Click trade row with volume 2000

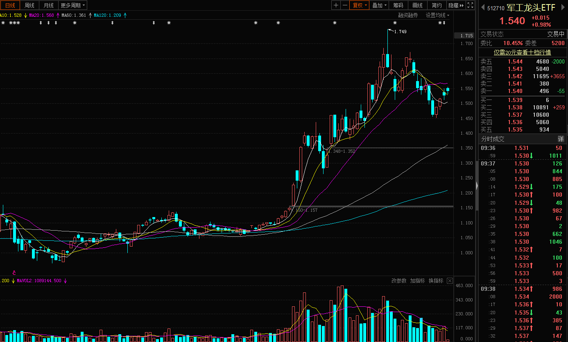(x=523, y=297)
